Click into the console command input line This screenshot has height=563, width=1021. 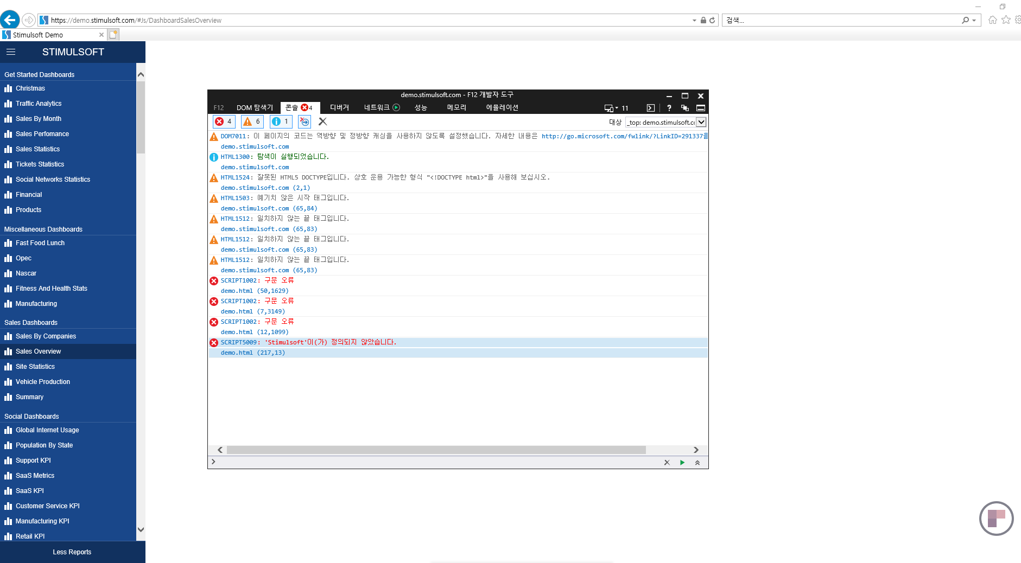437,462
